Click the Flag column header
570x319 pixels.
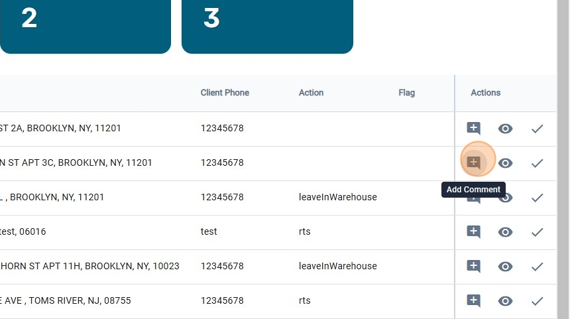[406, 93]
